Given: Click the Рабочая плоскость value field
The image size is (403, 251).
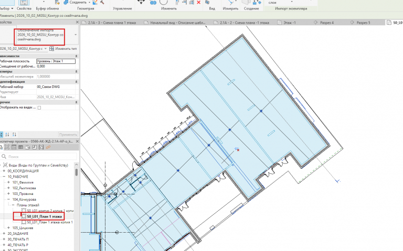Looking at the screenshot, I should pyautogui.click(x=56, y=61).
